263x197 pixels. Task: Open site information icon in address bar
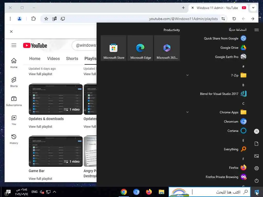click(x=223, y=18)
